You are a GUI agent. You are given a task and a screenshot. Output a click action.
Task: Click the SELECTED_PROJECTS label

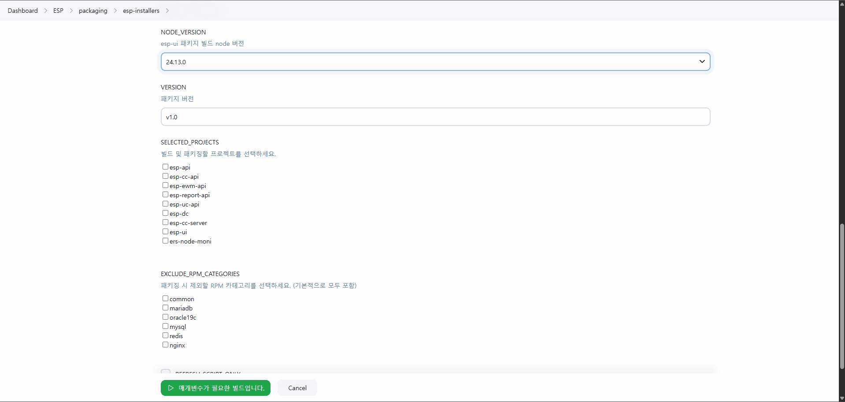(x=190, y=142)
